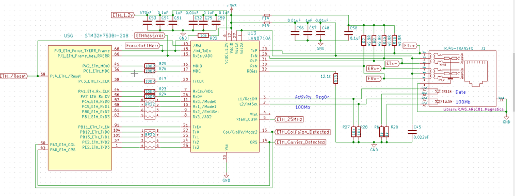Select the YELLOW LED inside J1

pos(437,101)
